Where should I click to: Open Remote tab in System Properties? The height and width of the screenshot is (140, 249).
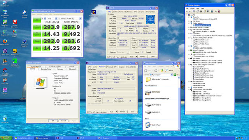[72, 66]
